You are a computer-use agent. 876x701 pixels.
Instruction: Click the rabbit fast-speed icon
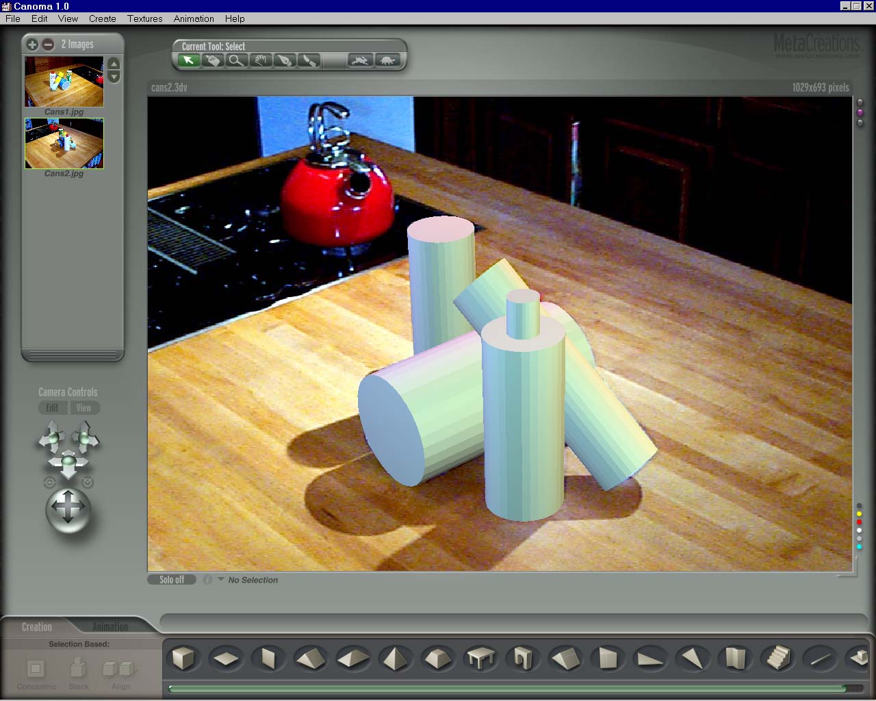[360, 61]
